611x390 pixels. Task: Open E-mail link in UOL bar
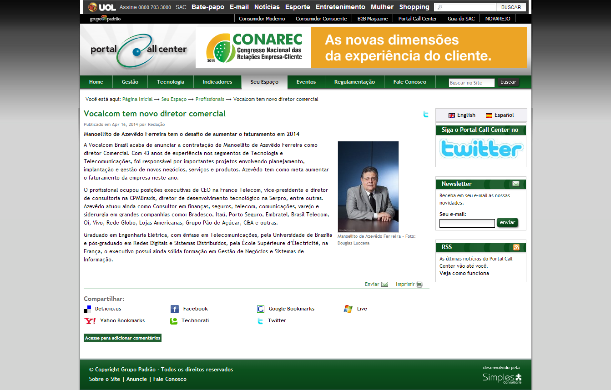point(239,7)
